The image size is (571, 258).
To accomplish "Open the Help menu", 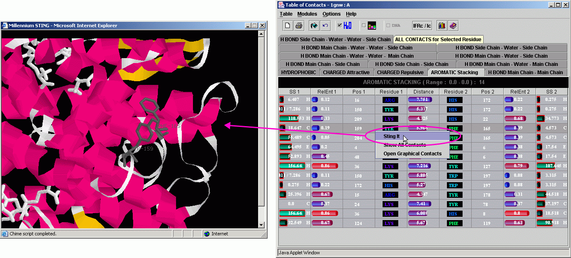I will [351, 14].
